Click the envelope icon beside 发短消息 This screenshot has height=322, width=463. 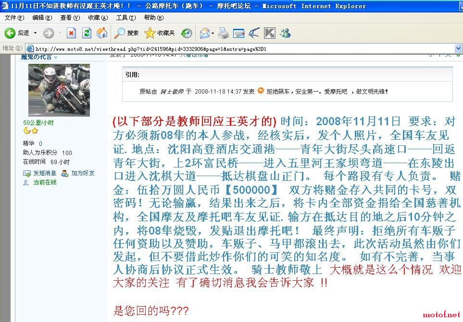coord(27,174)
